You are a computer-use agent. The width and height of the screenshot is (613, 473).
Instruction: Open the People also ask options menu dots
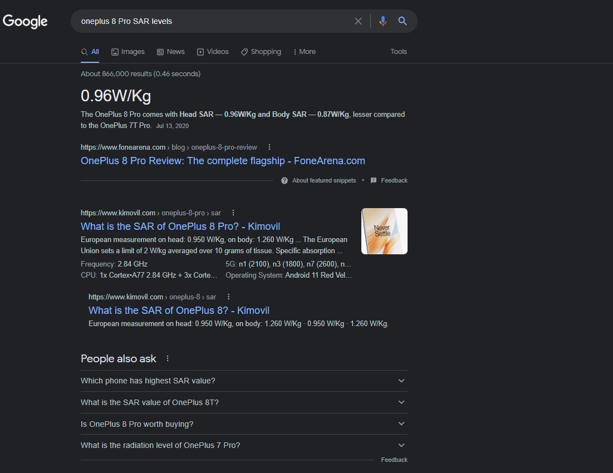pyautogui.click(x=168, y=358)
